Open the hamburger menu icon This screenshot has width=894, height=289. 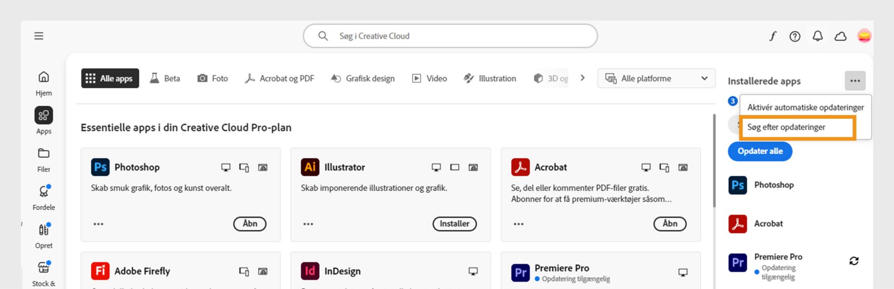pos(39,36)
